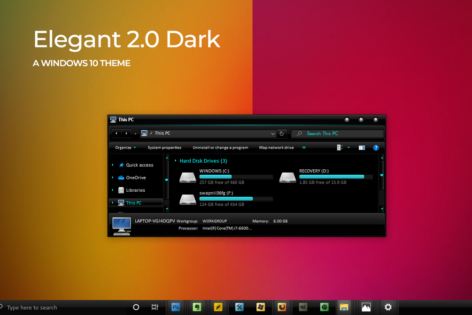Toggle the preview pane icon
This screenshot has width=472, height=315.
point(362,148)
